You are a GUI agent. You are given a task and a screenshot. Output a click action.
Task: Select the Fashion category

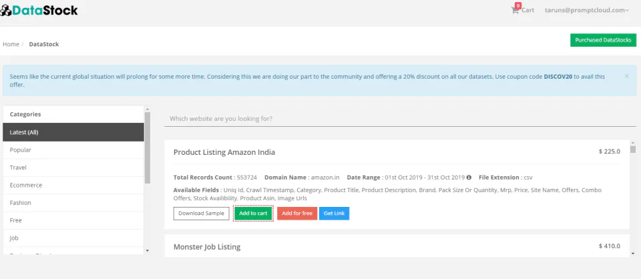[x=73, y=203]
